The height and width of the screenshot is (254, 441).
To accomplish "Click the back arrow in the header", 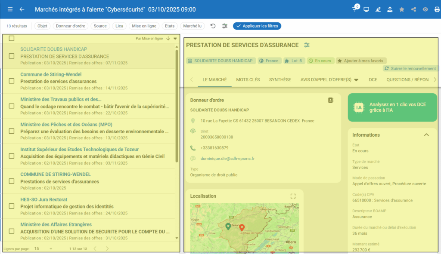I will tap(22, 9).
